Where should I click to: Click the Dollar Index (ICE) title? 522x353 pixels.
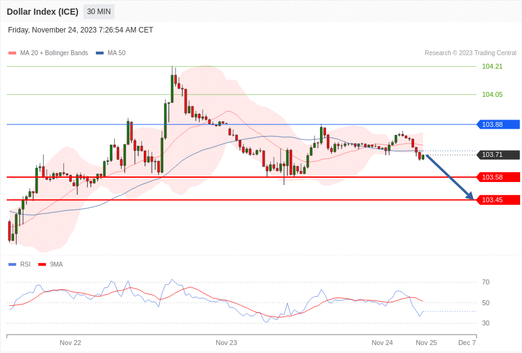(x=42, y=12)
